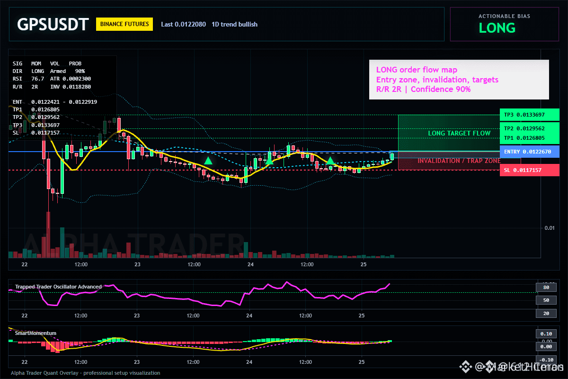Click the red SL 0.0117157 price tag
The height and width of the screenshot is (379, 568).
tap(530, 170)
